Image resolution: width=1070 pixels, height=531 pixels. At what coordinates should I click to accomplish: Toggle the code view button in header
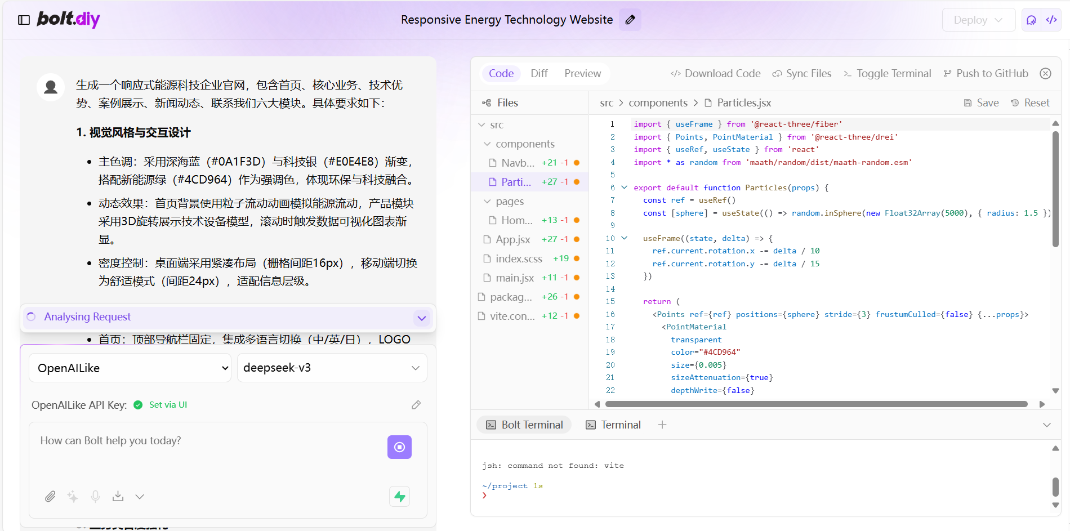tap(1051, 20)
